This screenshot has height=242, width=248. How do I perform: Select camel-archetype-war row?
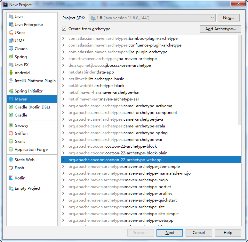pyautogui.click(x=151, y=140)
